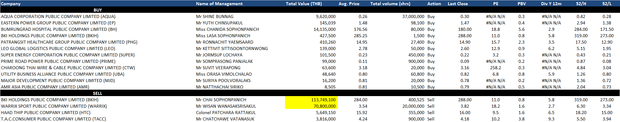
Task: Select the T.A.C.CONSUMER company cell
Action: (53, 119)
